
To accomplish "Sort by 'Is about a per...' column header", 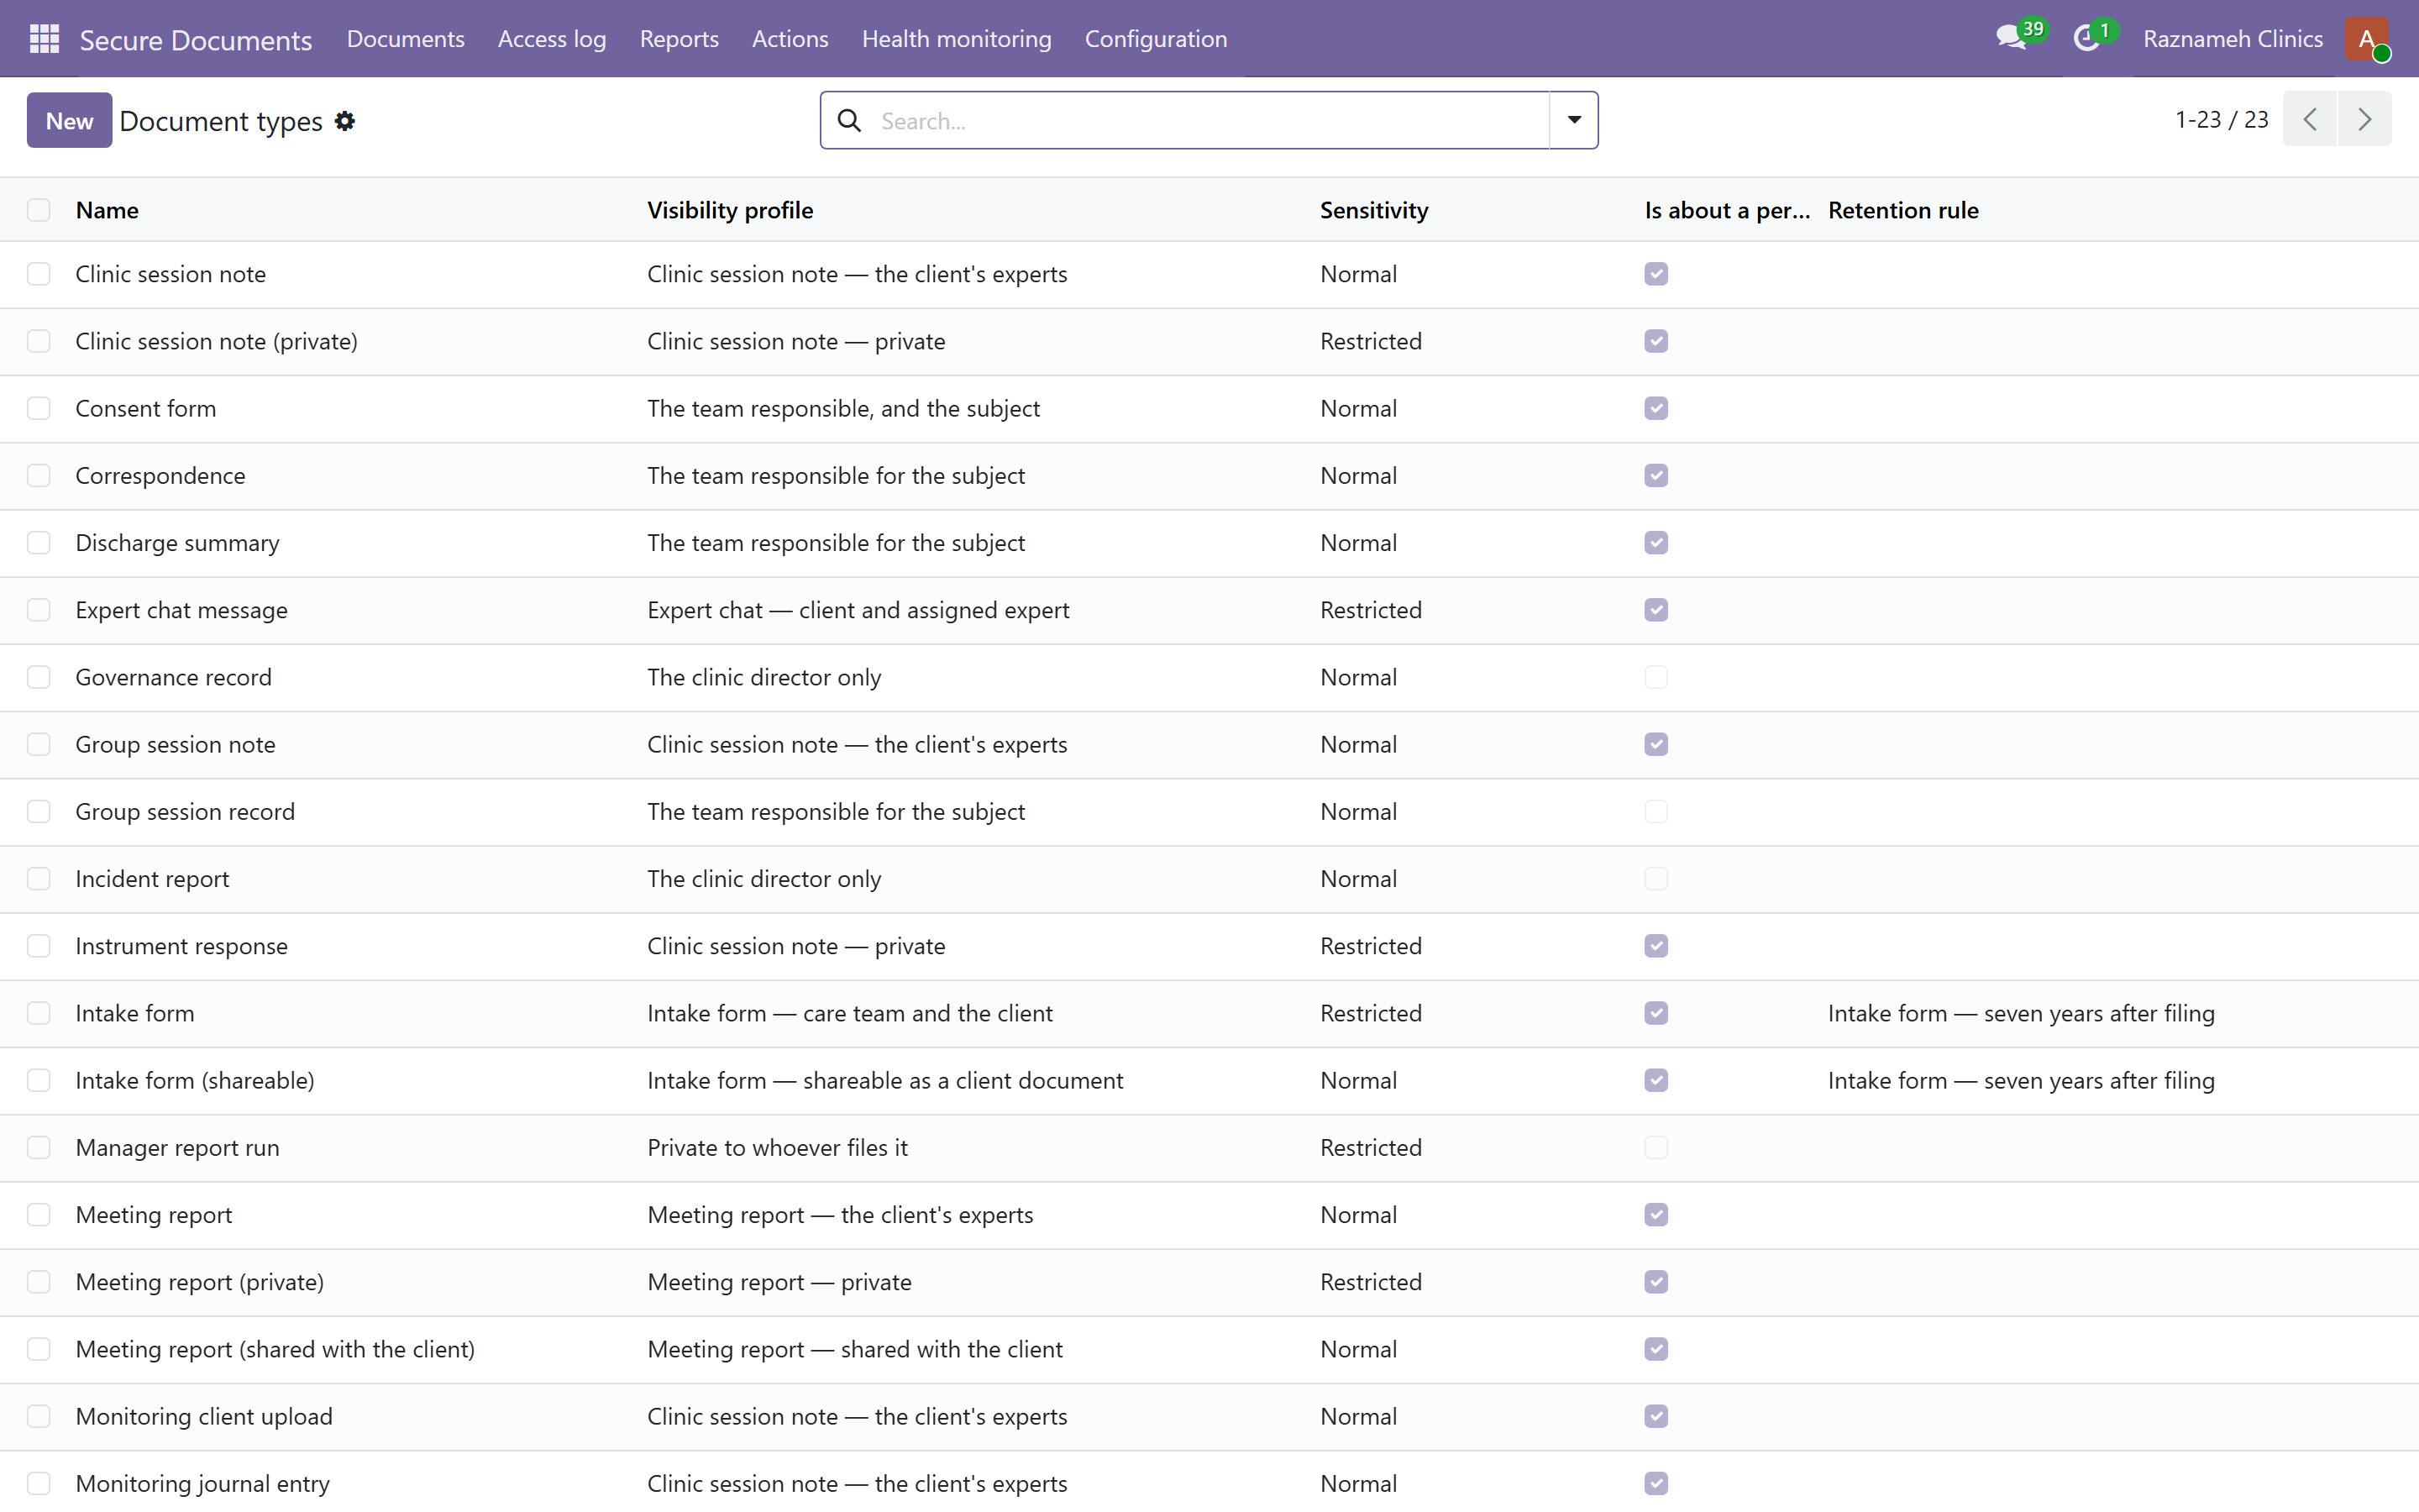I will coord(1727,210).
